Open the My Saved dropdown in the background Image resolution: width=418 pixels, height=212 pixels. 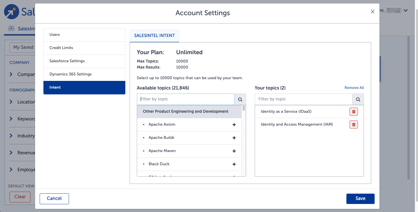(22, 47)
